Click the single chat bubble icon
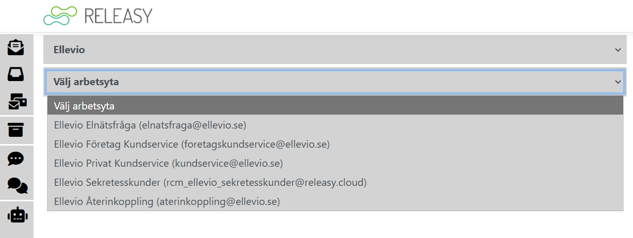 click(x=17, y=158)
